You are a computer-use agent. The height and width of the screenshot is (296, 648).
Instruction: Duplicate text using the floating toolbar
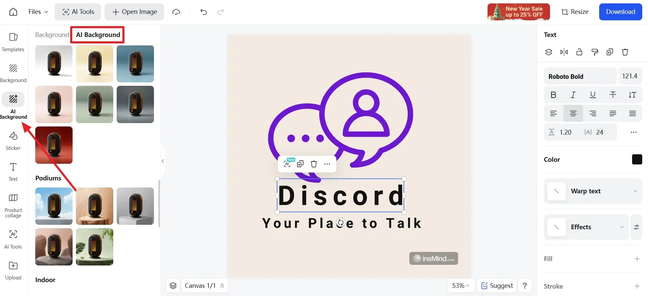300,164
